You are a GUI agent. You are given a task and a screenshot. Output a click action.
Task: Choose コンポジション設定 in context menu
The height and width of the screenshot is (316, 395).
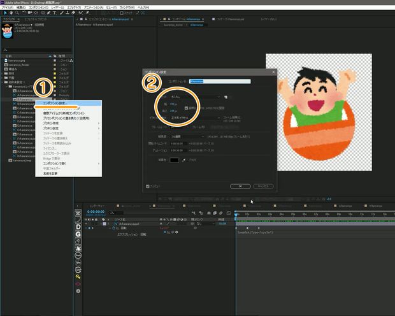(x=68, y=103)
